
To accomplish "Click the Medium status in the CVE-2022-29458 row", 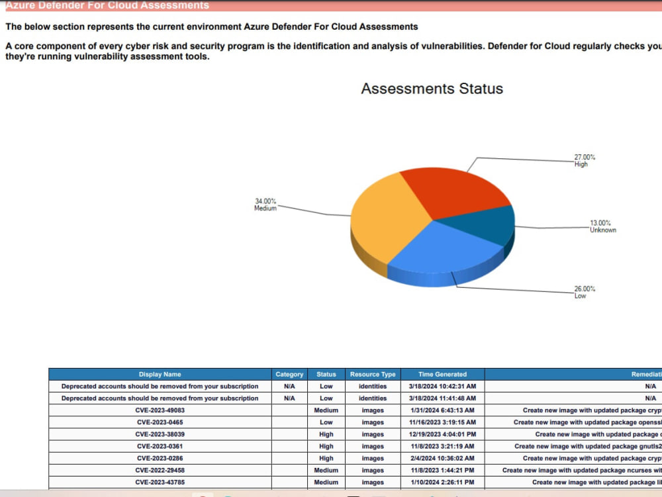I will click(326, 470).
